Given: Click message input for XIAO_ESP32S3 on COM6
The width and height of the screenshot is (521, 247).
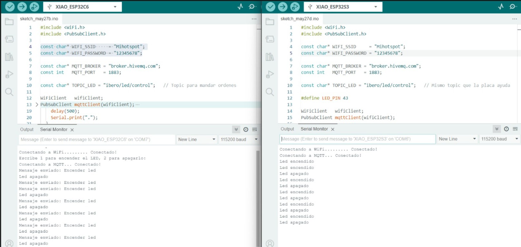Looking at the screenshot, I should tap(357, 139).
